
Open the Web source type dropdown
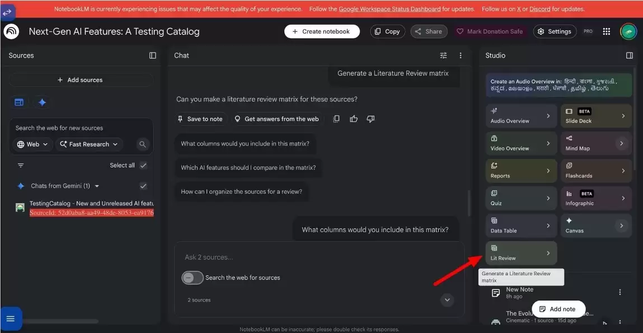[33, 144]
